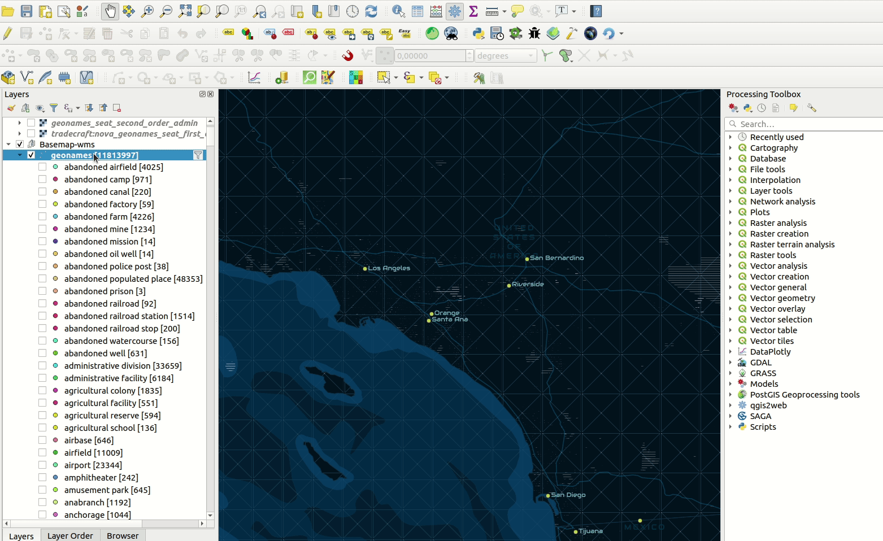Collapse the geonames layer legend

coord(20,155)
